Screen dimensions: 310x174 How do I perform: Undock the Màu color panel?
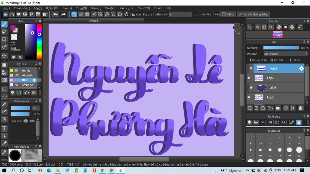click(36, 21)
